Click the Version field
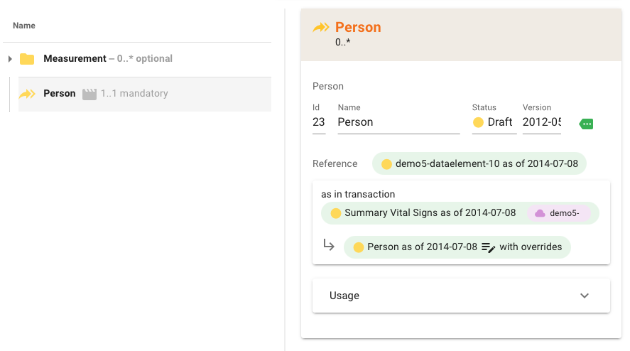Viewport: 630px width, 351px height. click(x=541, y=122)
